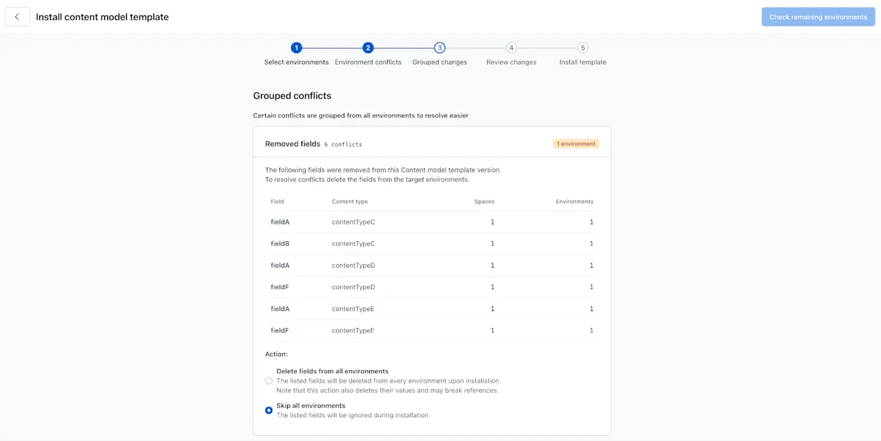Select the fieldF row for contentTypeE

coord(431,330)
